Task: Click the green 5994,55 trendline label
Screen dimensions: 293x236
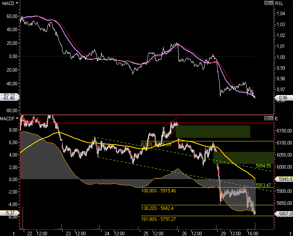Action: coord(263,166)
